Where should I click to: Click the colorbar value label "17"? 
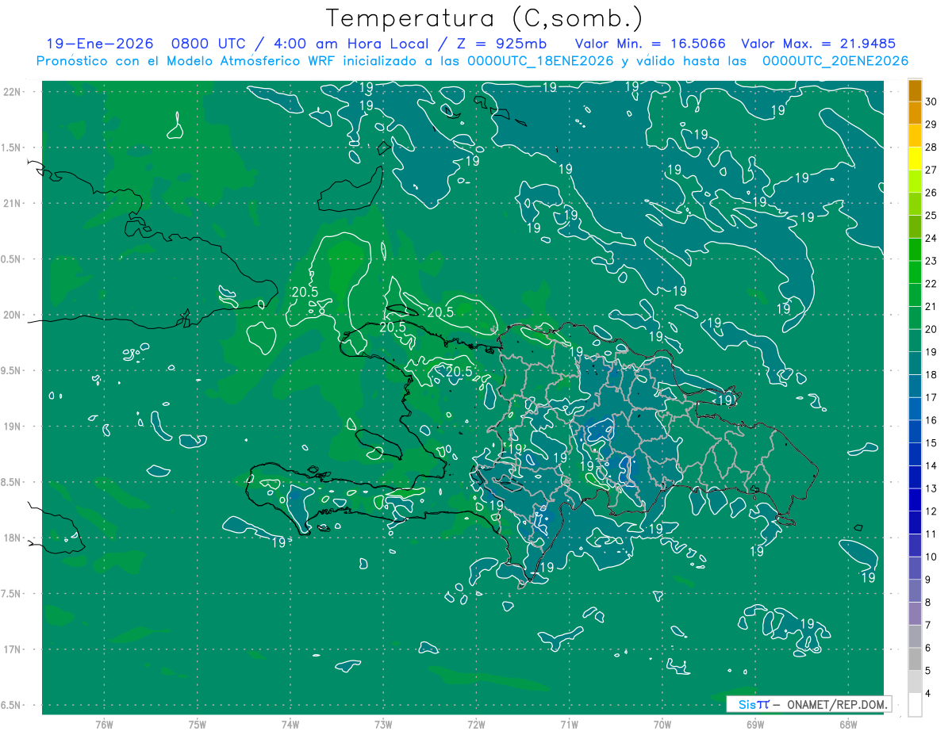tap(931, 397)
